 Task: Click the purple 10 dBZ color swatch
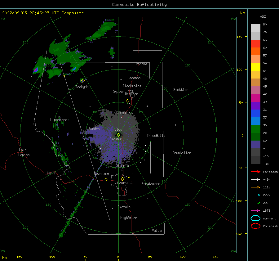click(x=255, y=144)
